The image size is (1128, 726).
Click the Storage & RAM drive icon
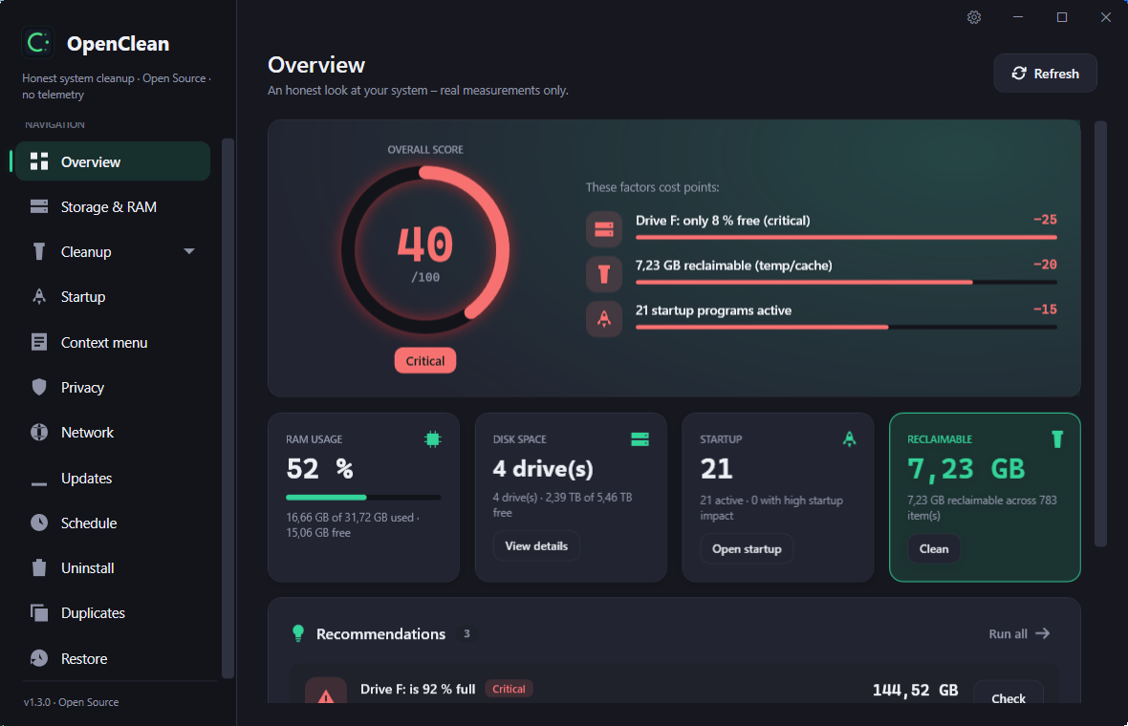tap(39, 207)
